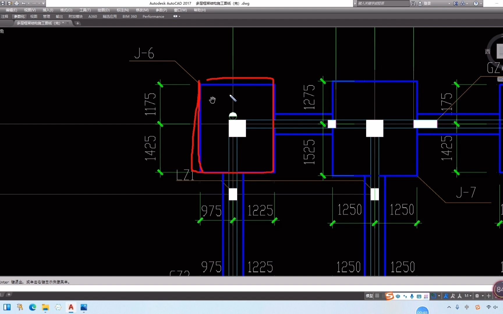Screen dimensions: 503x314
Task: Add a new drawing tab with plus
Action: [77, 23]
